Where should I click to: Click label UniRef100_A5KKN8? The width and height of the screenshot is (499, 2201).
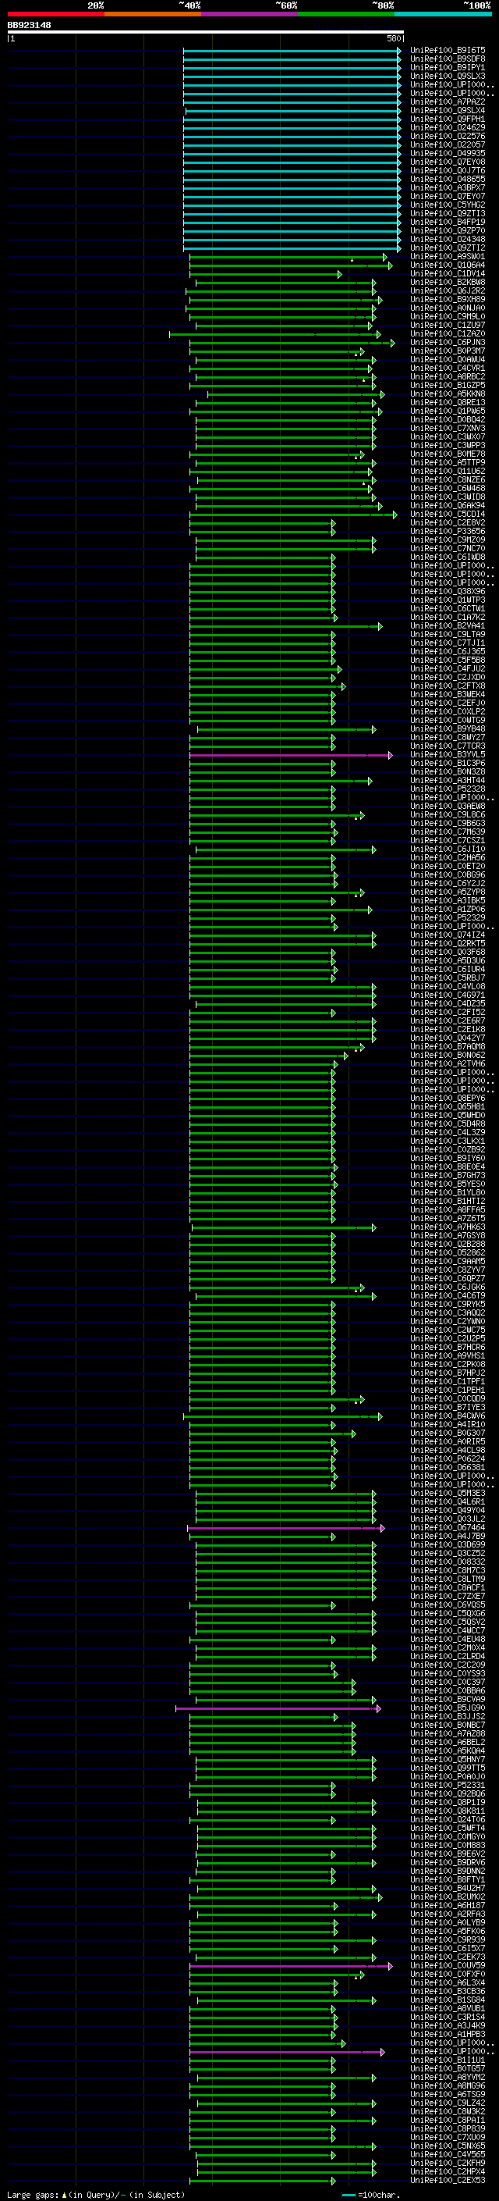click(448, 395)
